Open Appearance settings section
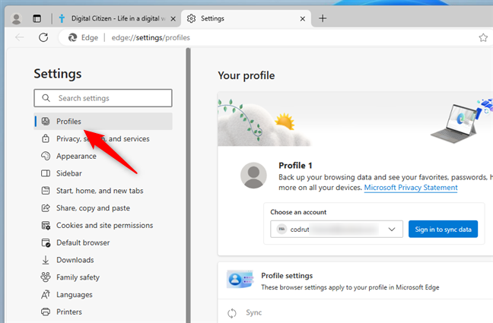 pos(103,156)
